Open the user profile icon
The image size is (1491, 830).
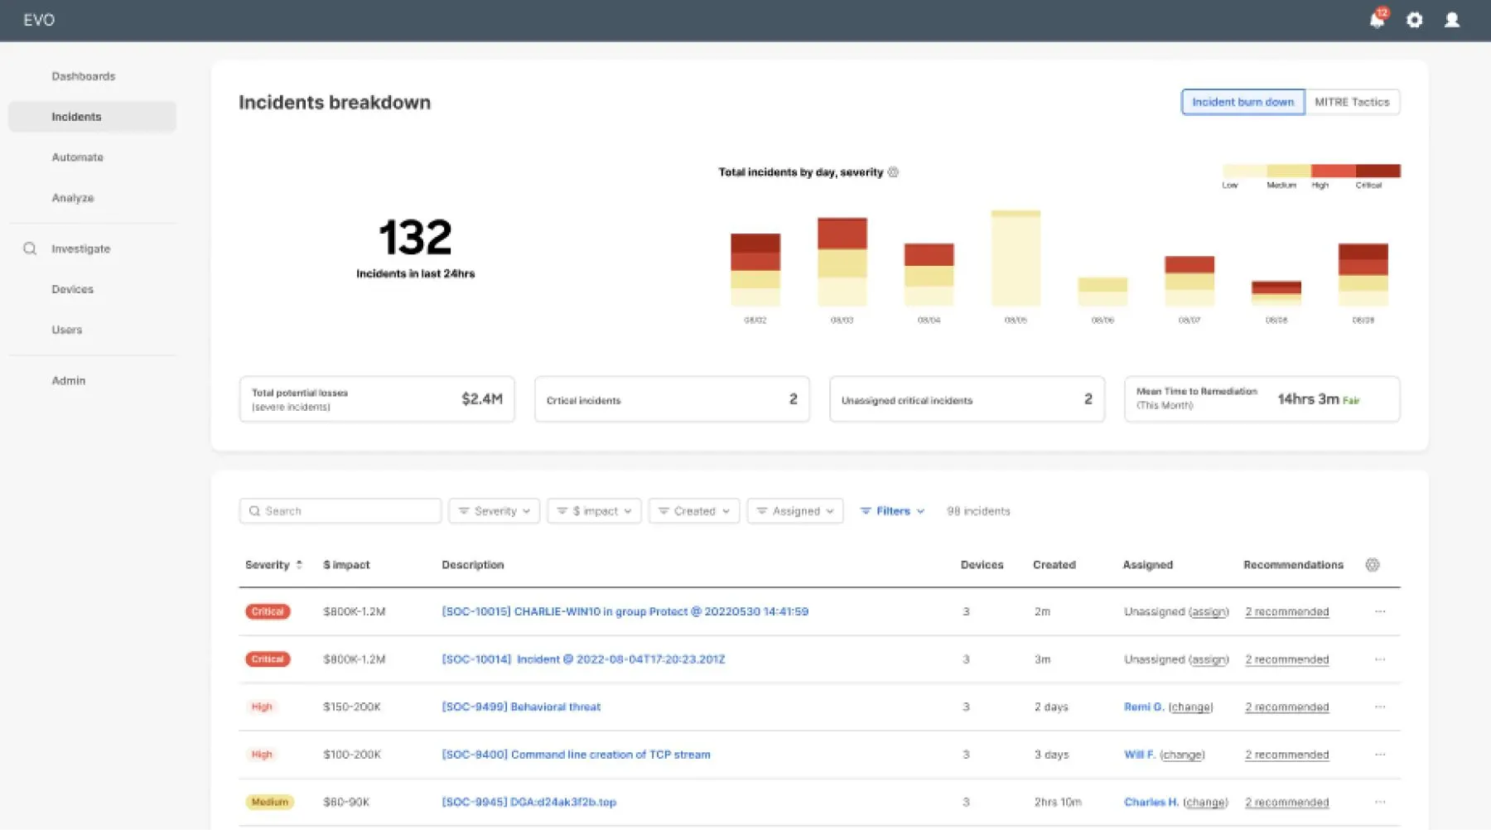pyautogui.click(x=1452, y=19)
